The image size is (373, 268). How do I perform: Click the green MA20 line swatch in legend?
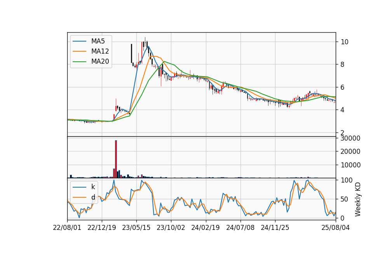[79, 61]
